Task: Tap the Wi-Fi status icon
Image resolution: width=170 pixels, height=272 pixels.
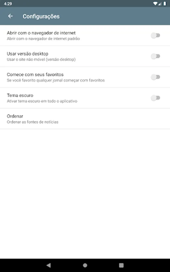Action: 155,3
